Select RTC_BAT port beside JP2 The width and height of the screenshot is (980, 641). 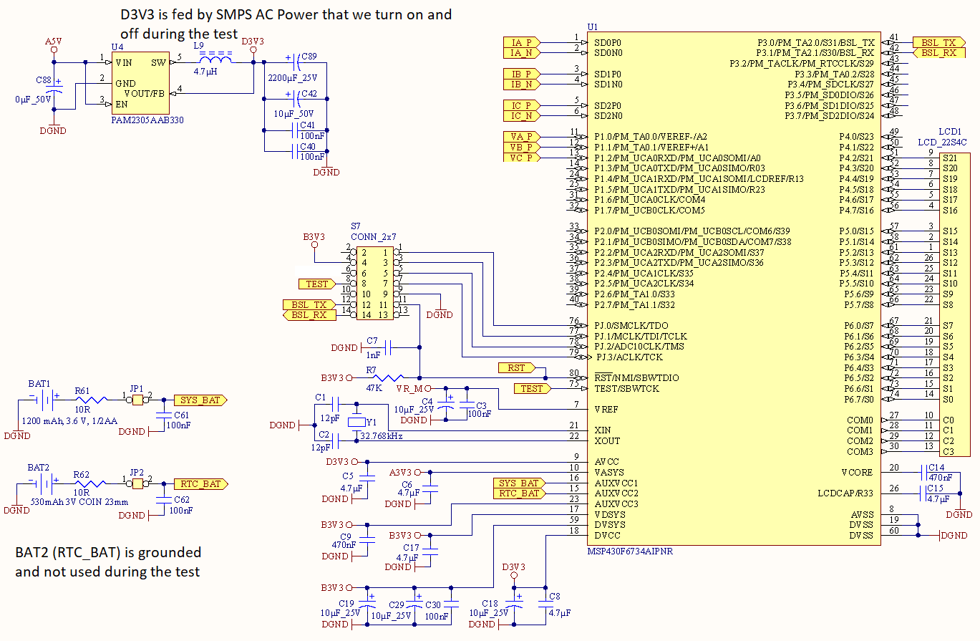[x=200, y=483]
